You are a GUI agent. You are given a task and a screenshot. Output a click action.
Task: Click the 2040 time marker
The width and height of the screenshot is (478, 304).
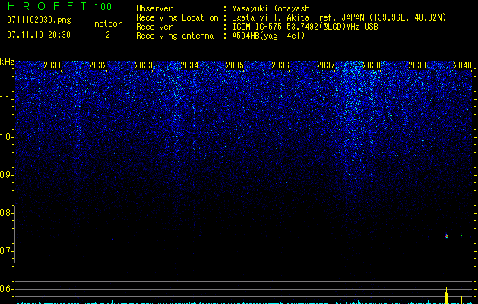pyautogui.click(x=463, y=65)
